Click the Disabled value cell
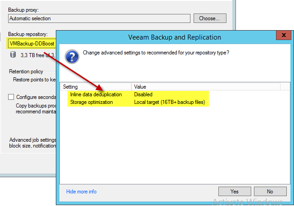Image resolution: width=294 pixels, height=206 pixels. (143, 94)
